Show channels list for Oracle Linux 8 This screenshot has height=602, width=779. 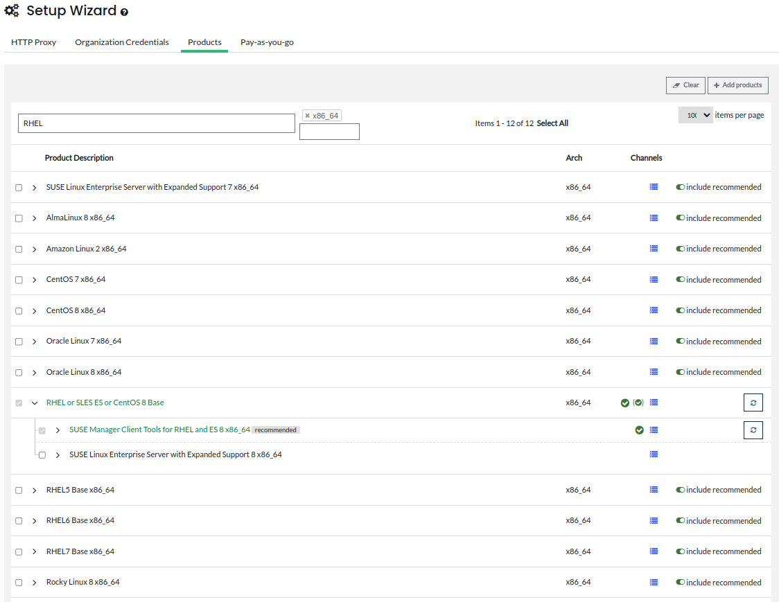click(654, 371)
